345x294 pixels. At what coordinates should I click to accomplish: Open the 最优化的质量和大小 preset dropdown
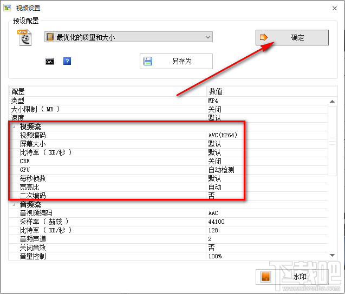[x=128, y=37]
